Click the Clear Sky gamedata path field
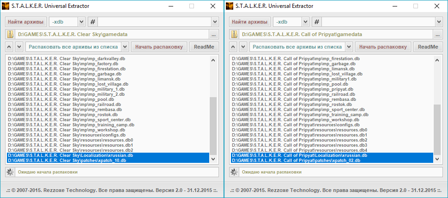This screenshot has height=198, width=448. pyautogui.click(x=112, y=34)
